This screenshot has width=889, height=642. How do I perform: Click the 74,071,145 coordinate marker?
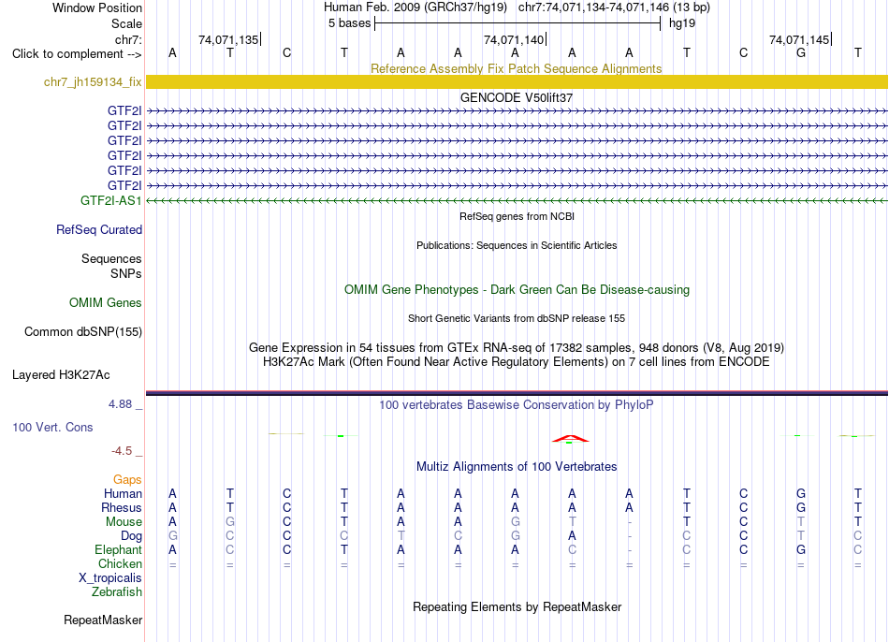click(x=800, y=39)
